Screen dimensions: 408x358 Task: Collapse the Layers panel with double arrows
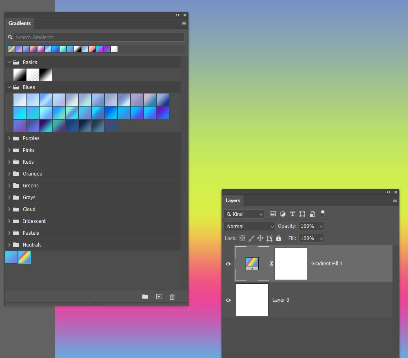tap(388, 192)
